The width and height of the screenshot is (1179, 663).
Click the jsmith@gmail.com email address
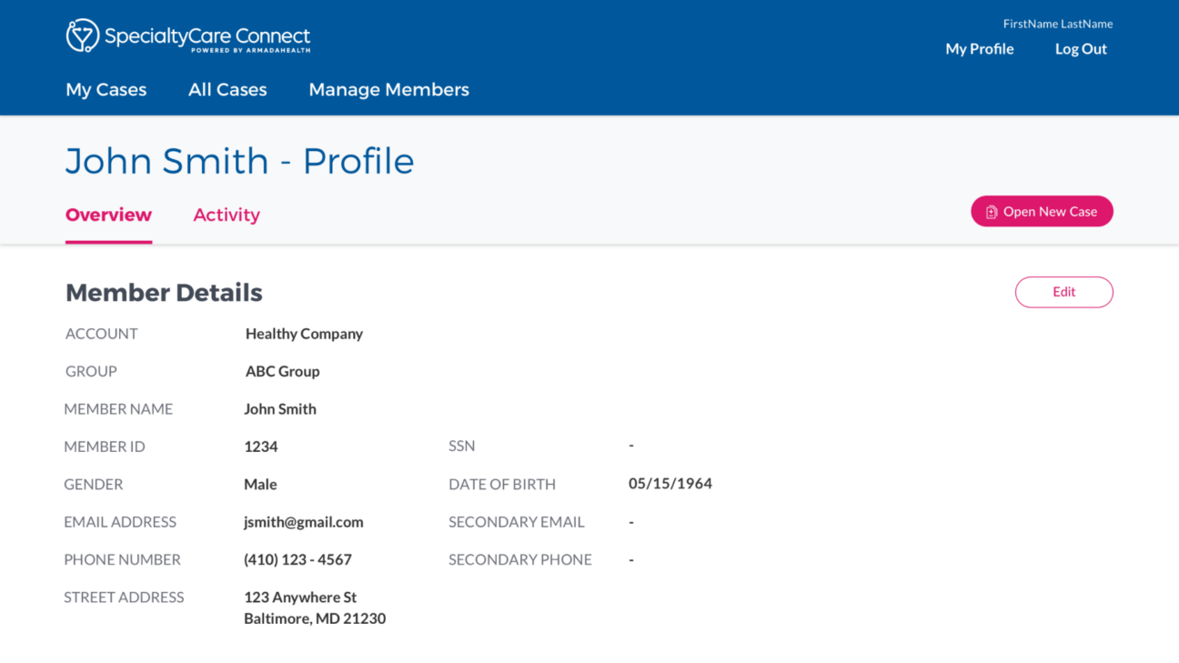click(x=303, y=522)
